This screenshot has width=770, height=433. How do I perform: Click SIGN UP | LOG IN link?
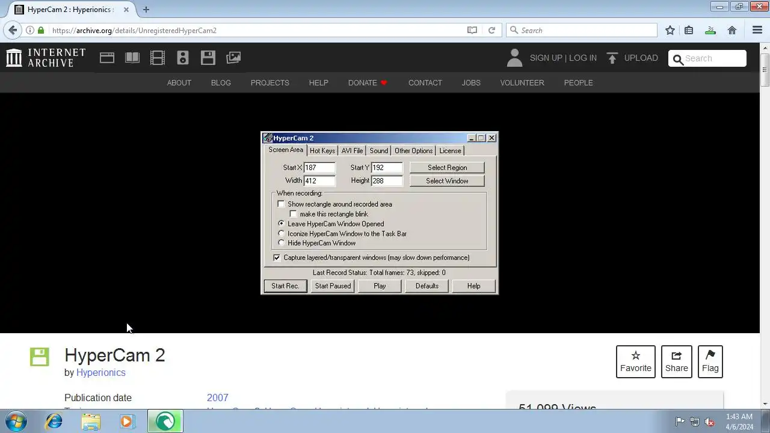(563, 58)
